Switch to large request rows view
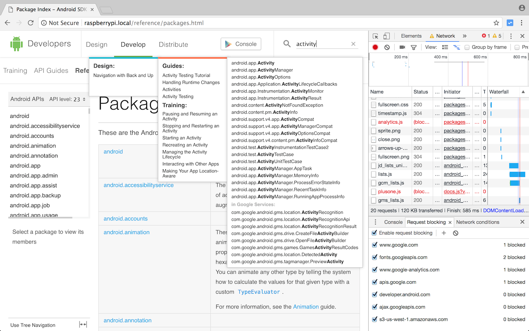 445,47
